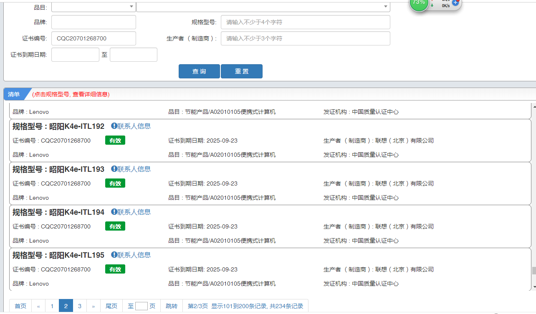The height and width of the screenshot is (314, 536).
Task: Select the 清单 tab
Action: click(x=14, y=94)
